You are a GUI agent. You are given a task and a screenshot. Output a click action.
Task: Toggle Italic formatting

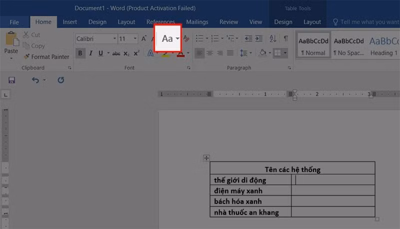tap(90, 53)
